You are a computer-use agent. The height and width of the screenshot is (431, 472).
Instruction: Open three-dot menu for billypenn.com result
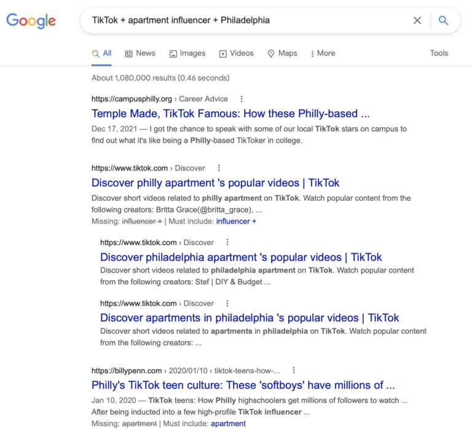(x=294, y=370)
